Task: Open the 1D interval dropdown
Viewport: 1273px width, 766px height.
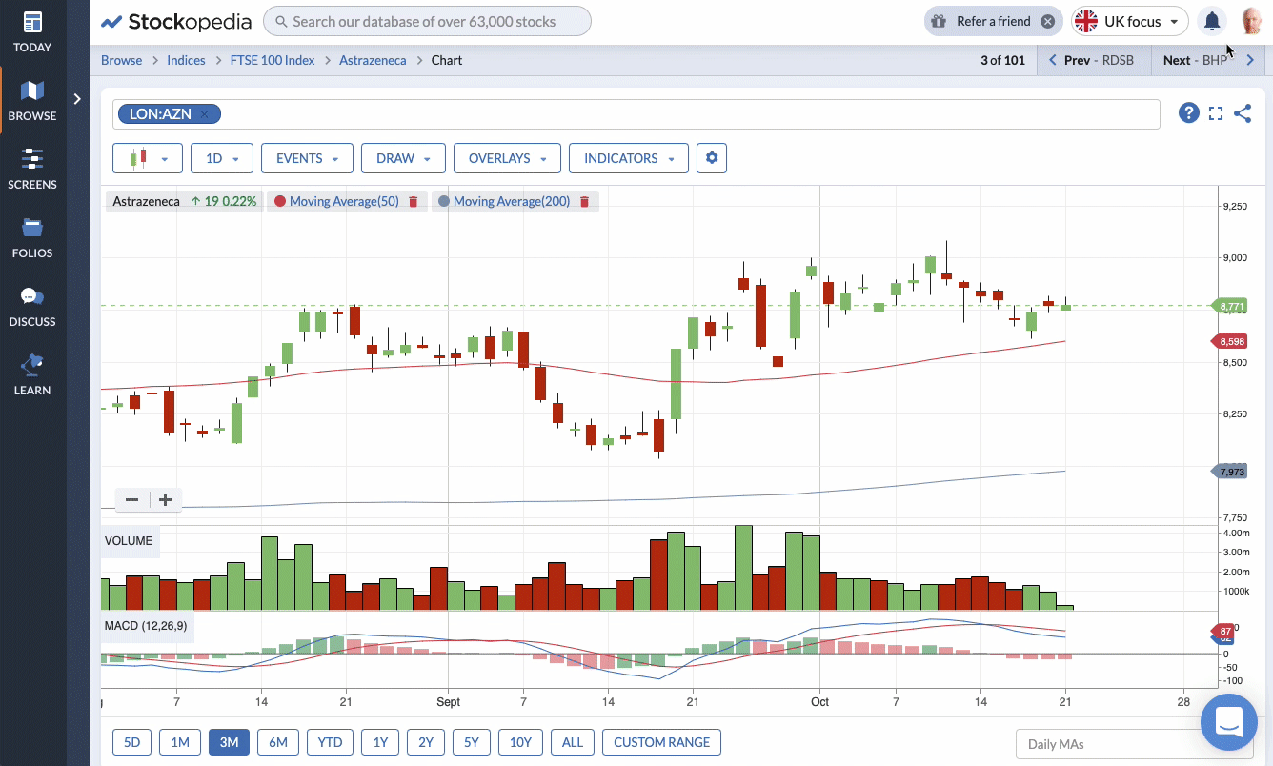Action: (x=222, y=158)
